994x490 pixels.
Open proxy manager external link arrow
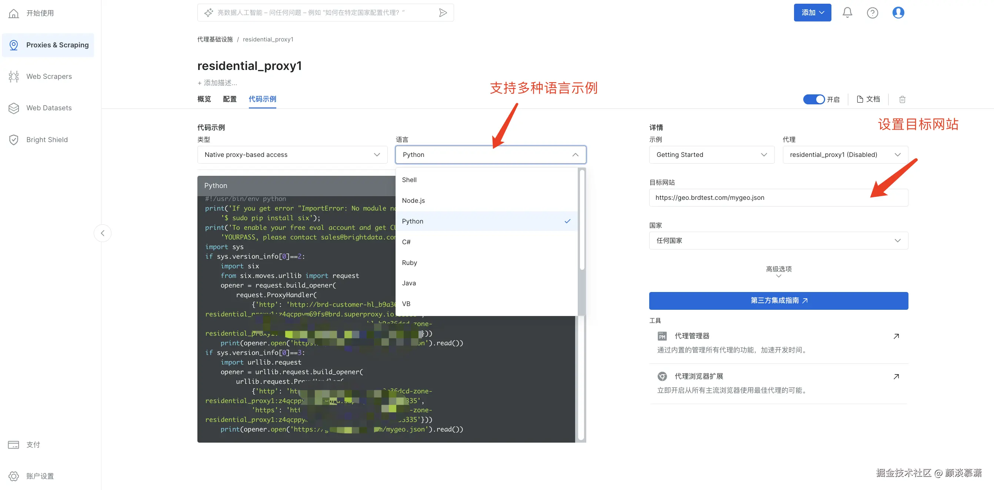tap(896, 336)
